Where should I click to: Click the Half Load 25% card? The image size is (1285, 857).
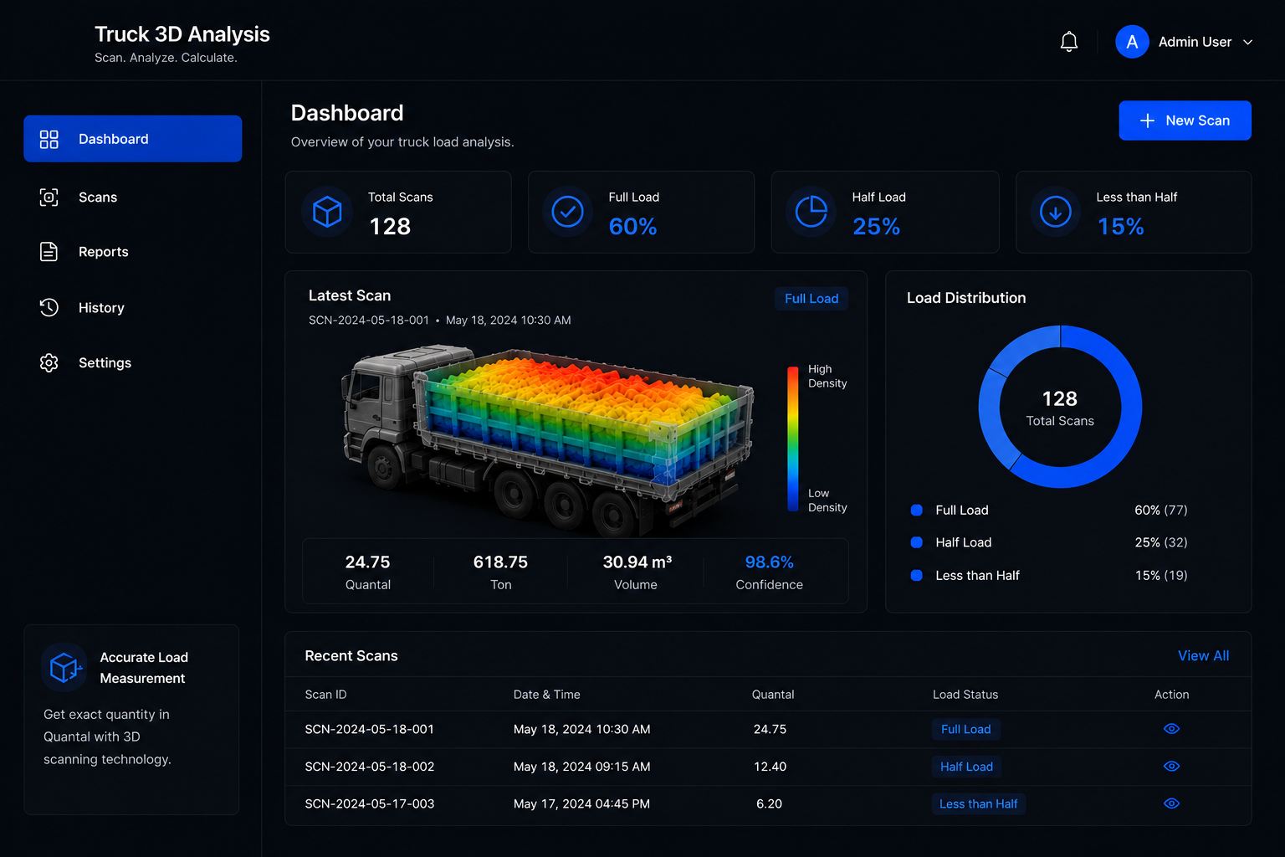tap(885, 212)
